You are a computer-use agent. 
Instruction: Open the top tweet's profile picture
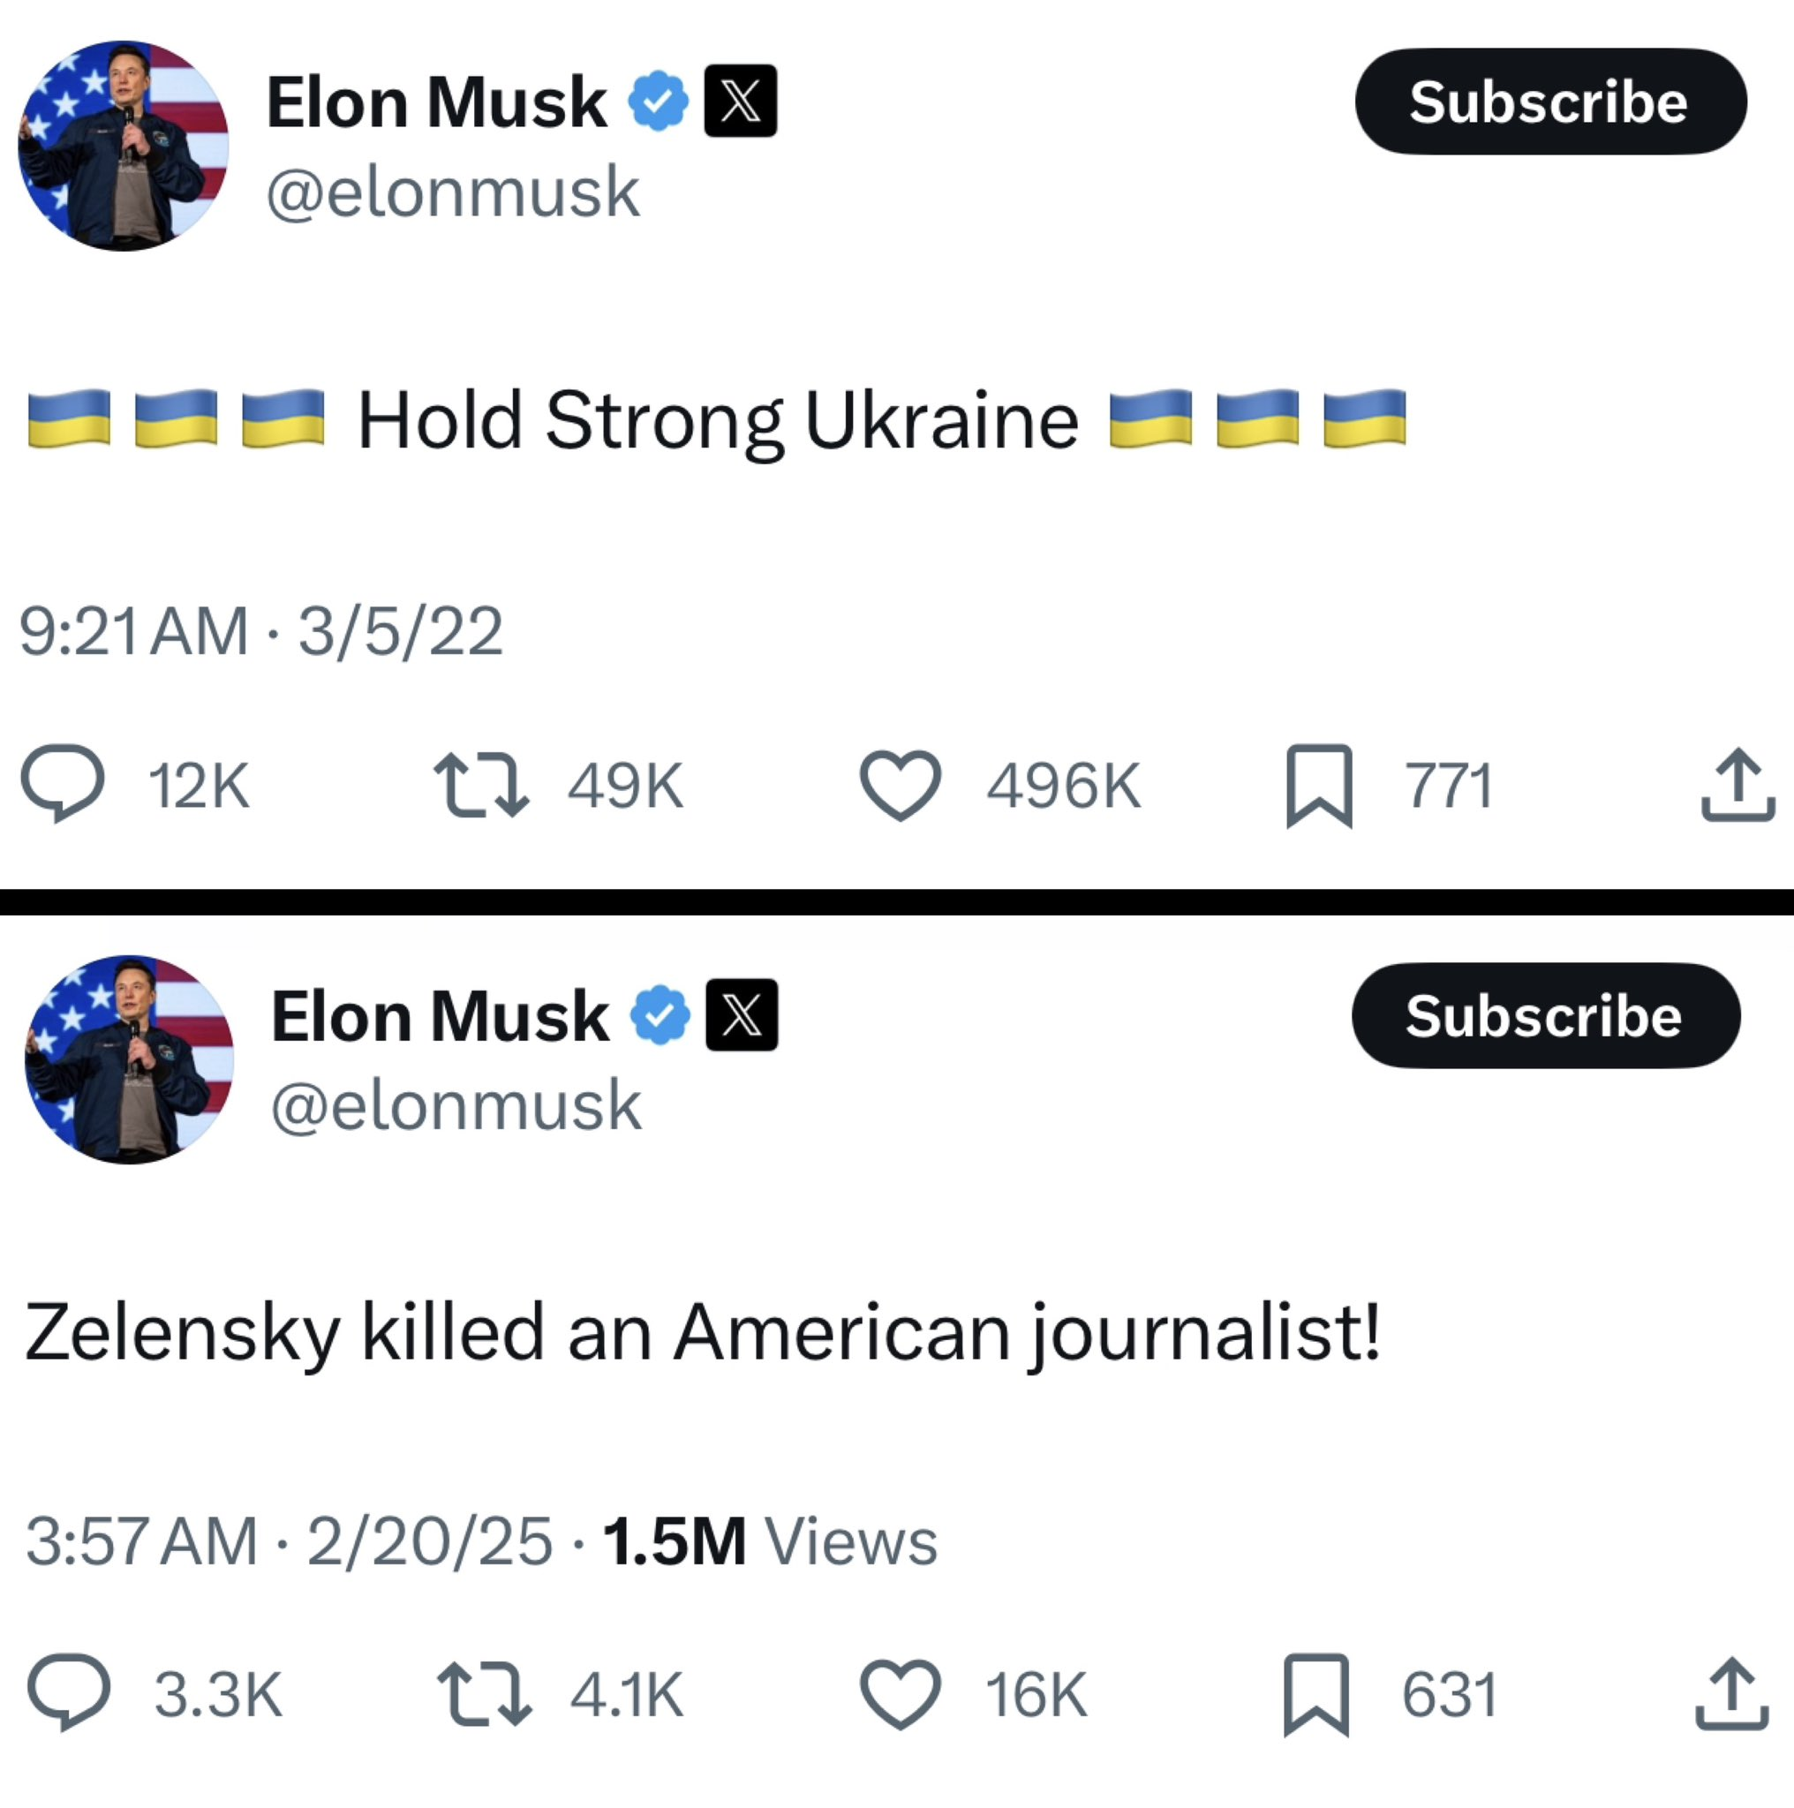(x=124, y=146)
